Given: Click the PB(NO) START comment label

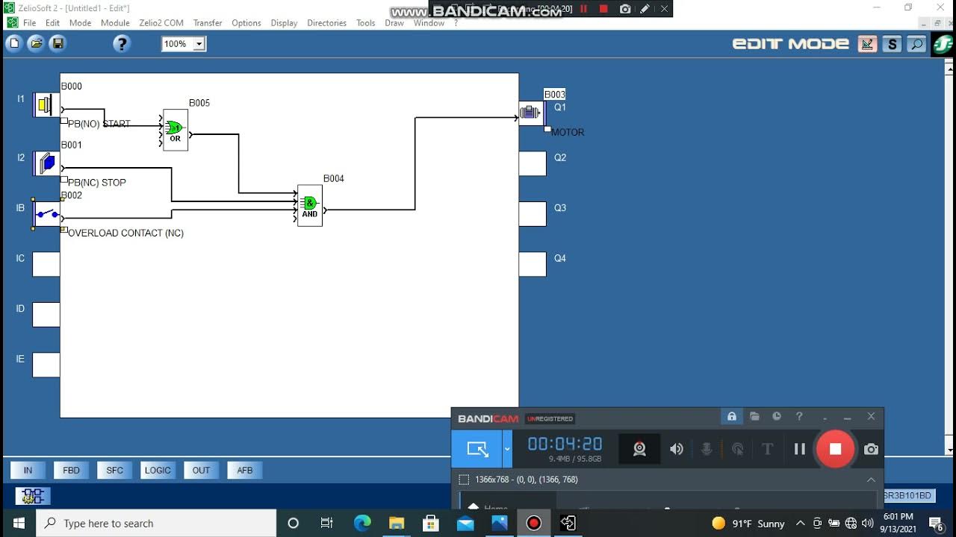Looking at the screenshot, I should (99, 124).
